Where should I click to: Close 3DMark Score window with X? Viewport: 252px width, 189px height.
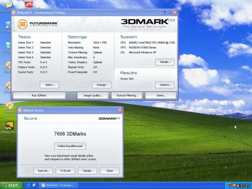[120, 110]
